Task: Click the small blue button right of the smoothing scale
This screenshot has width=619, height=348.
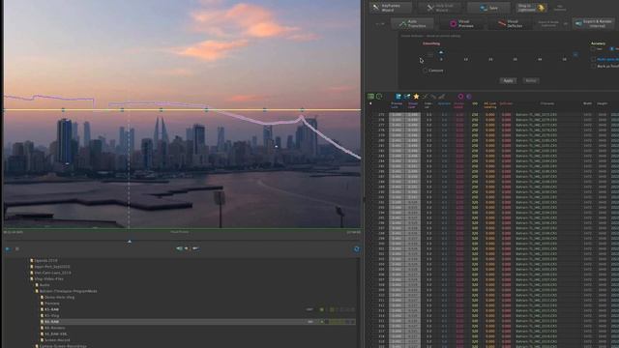Action: pos(575,54)
